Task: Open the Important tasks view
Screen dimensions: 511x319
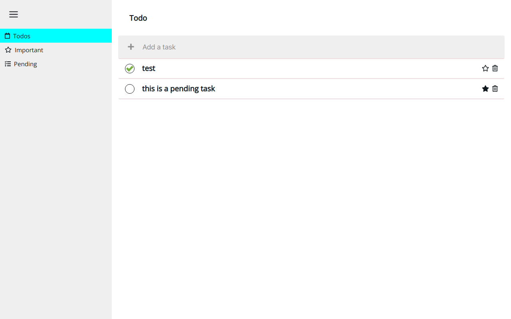Action: [28, 49]
